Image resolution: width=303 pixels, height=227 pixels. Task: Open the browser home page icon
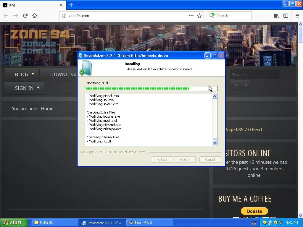[35, 16]
